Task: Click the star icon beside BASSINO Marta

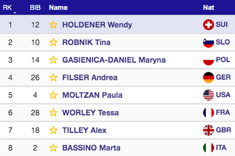Action: point(53,148)
